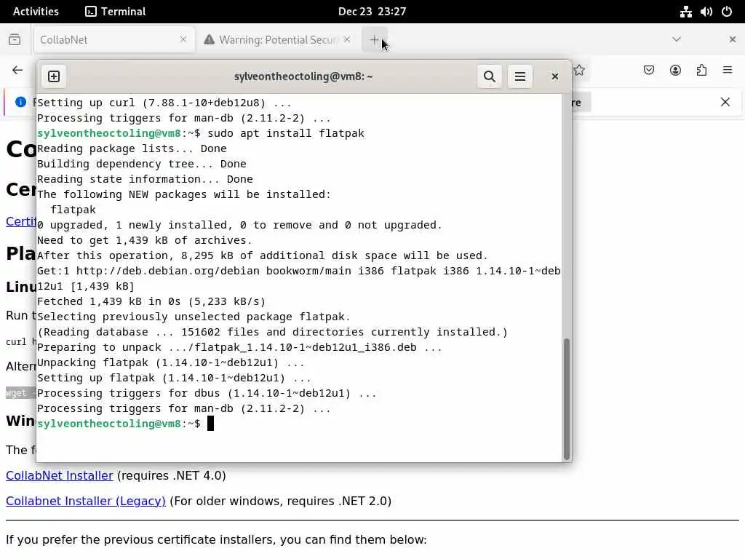Open the Terminal app menu in top bar
This screenshot has width=745, height=559.
[116, 12]
